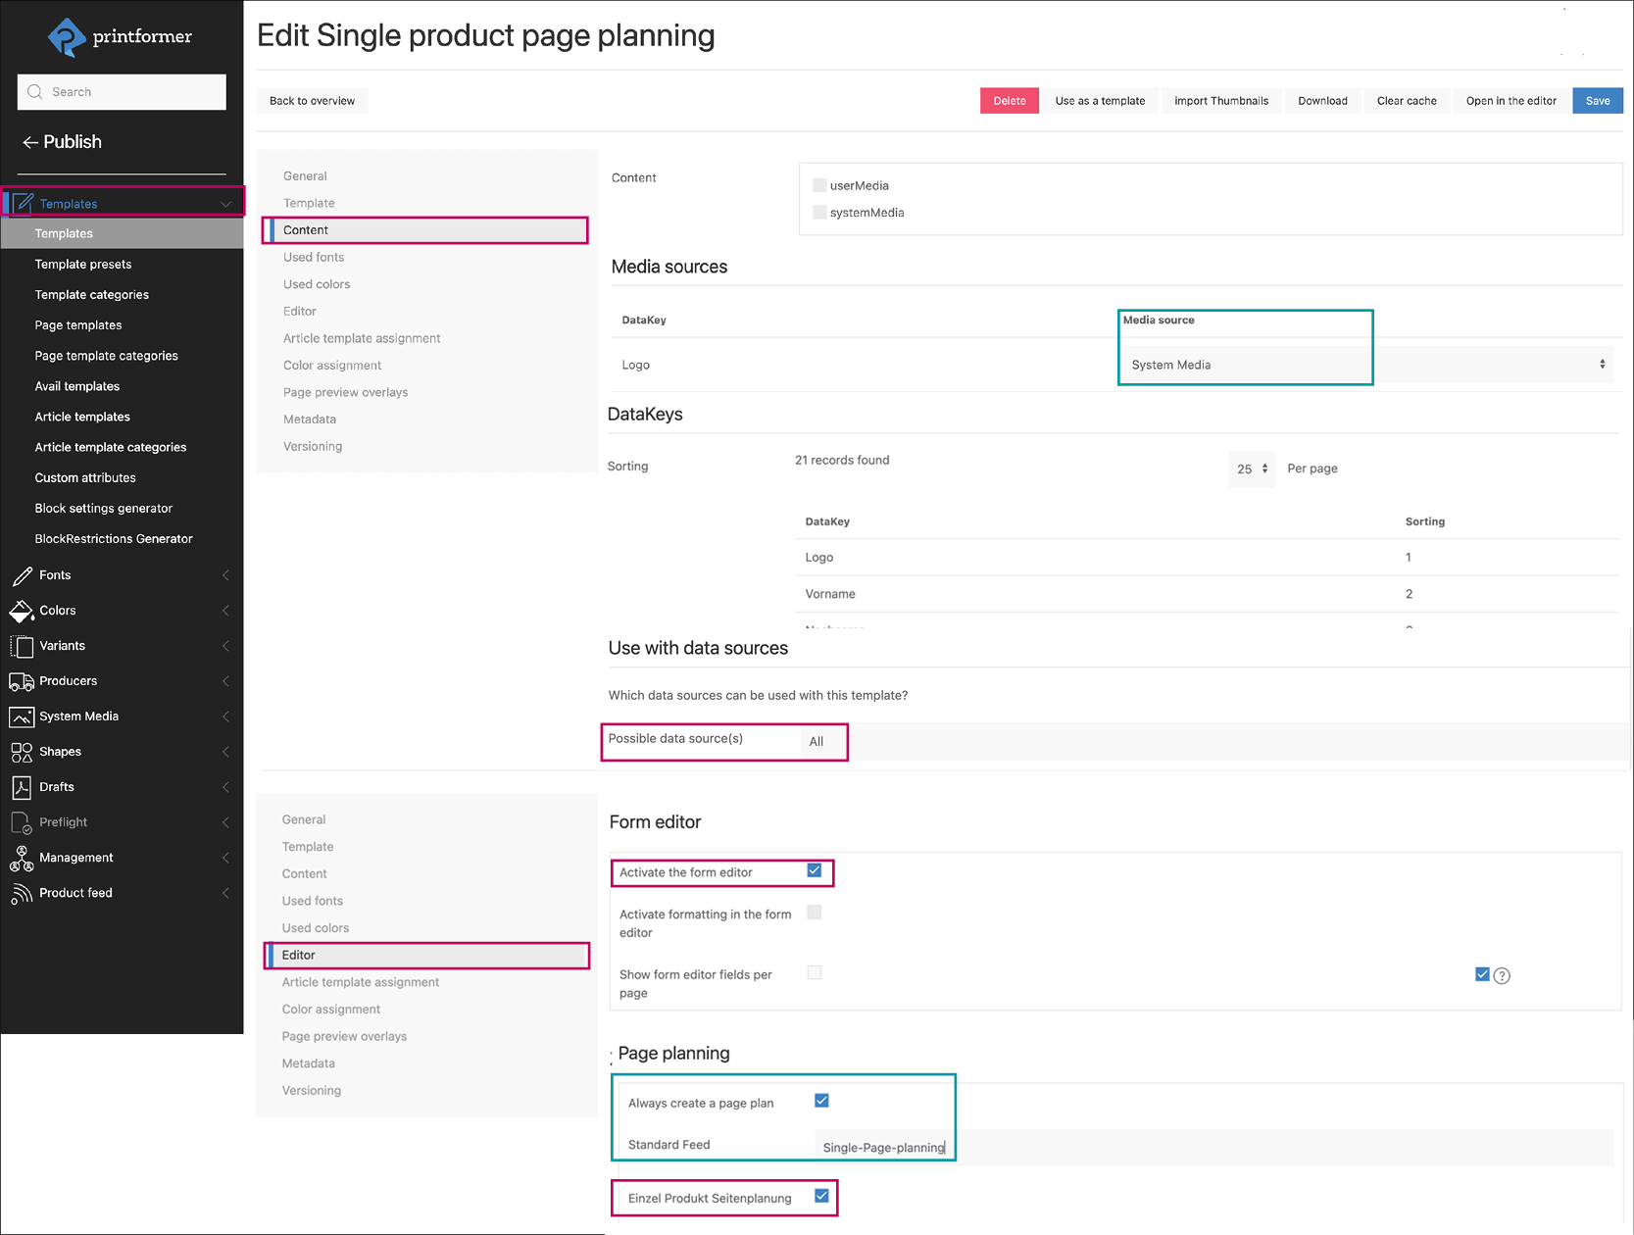Viewport: 1634px width, 1235px height.
Task: Disable the Activate the form editor checkbox
Action: (x=814, y=871)
